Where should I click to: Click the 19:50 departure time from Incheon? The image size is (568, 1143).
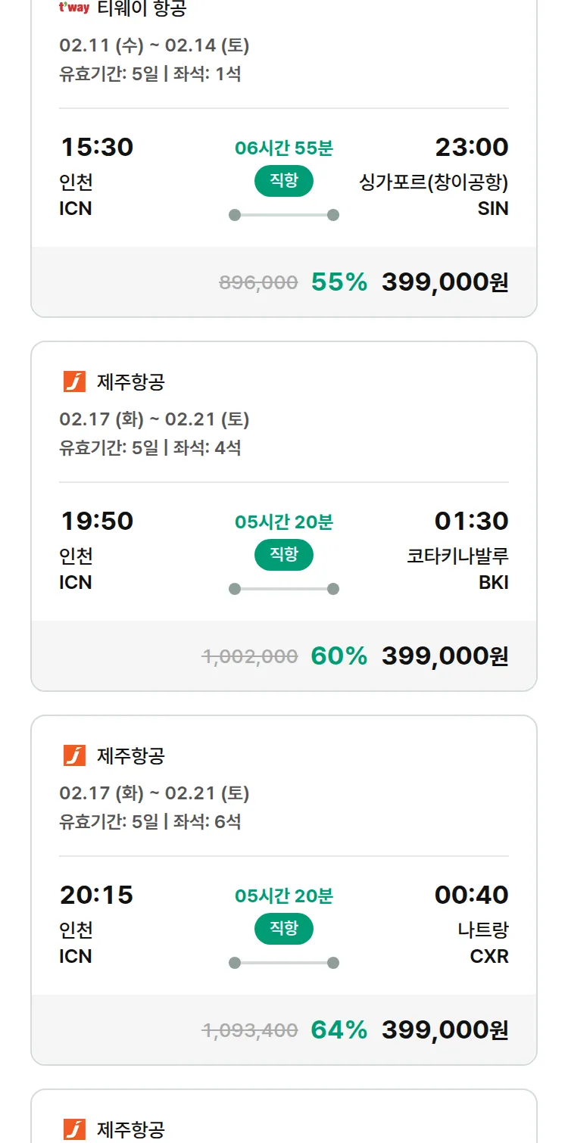[96, 522]
